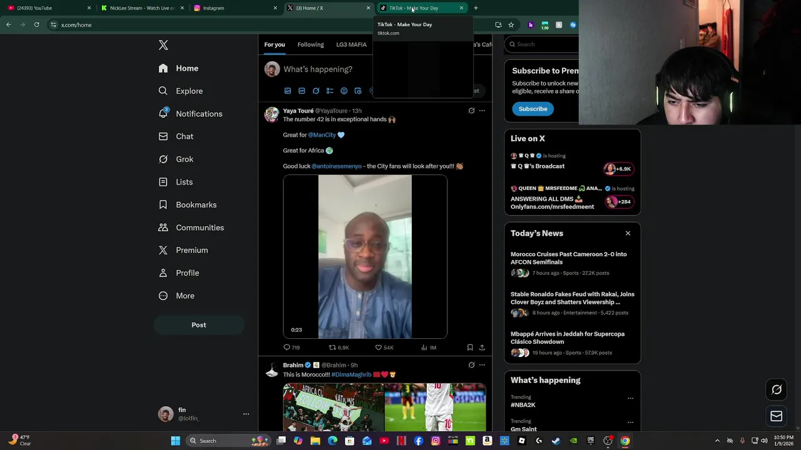Select the For you tab
801x450 pixels.
274,45
